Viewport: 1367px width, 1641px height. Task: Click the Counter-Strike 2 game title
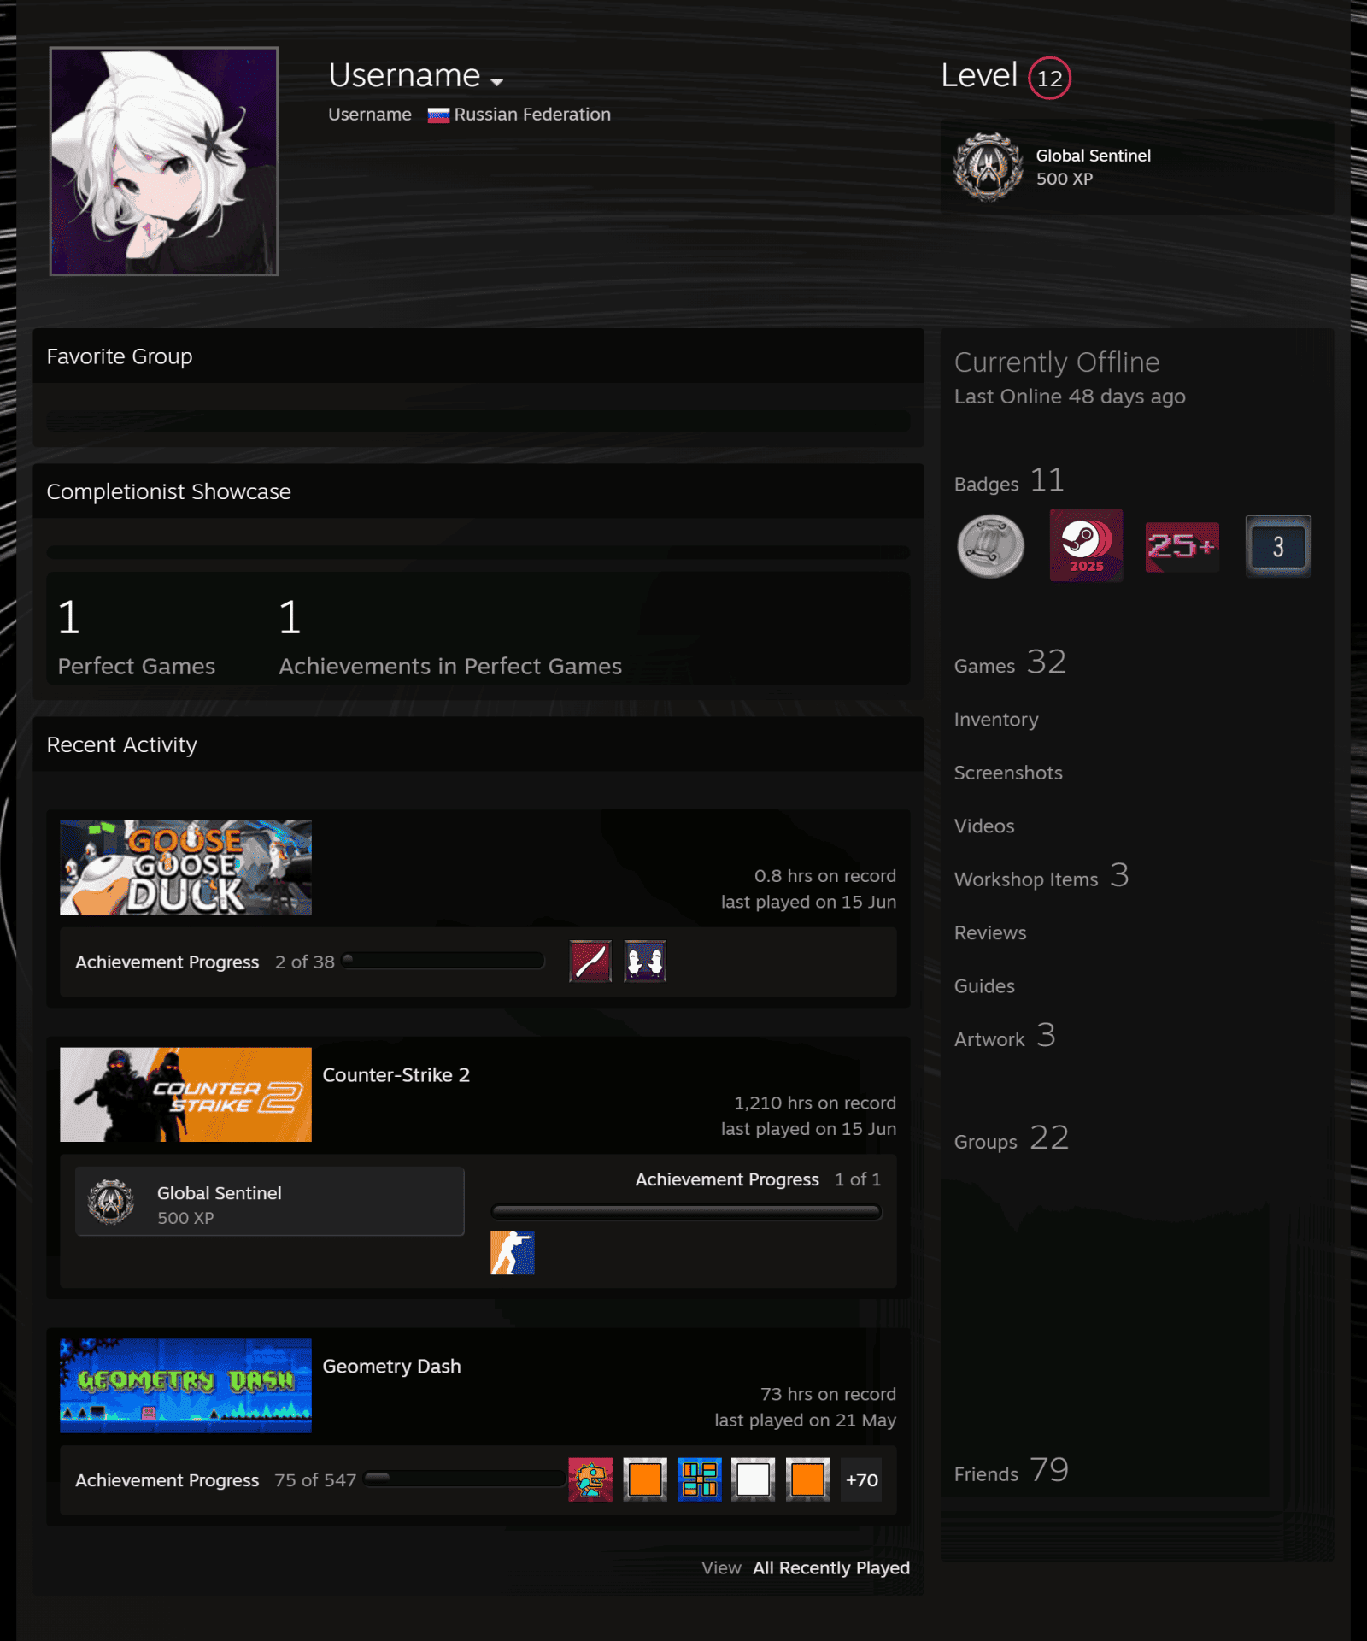coord(396,1075)
